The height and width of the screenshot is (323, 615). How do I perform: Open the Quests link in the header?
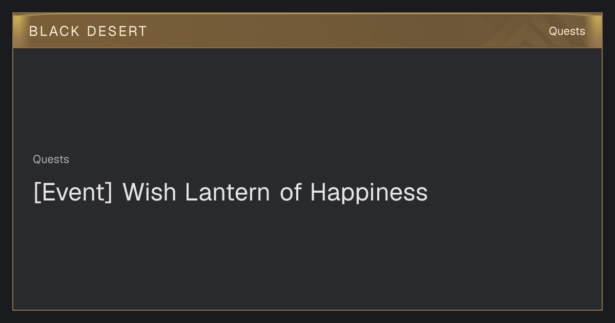[567, 31]
